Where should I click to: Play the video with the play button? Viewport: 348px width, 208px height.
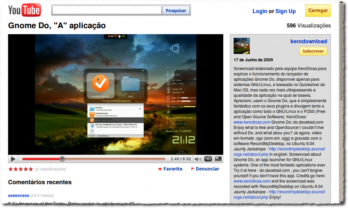coord(13,159)
